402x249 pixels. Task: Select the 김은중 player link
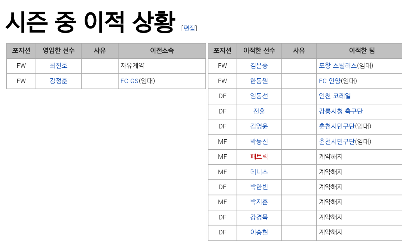[259, 66]
